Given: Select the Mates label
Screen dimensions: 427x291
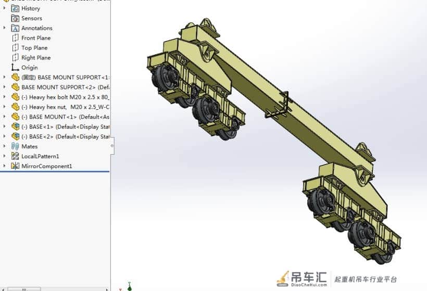Looking at the screenshot, I should (x=29, y=146).
